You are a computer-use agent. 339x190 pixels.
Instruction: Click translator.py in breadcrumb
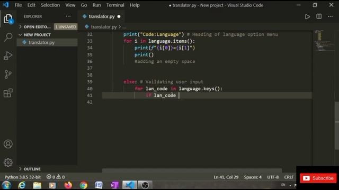(x=104, y=27)
